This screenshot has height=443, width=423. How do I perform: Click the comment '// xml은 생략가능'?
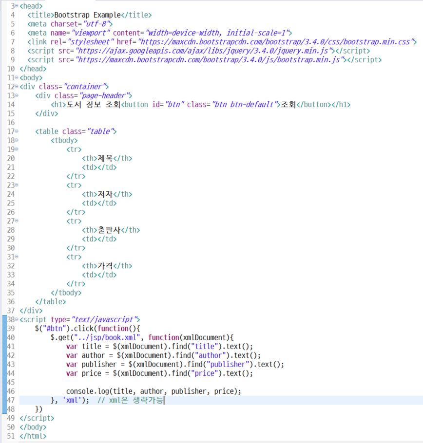tap(130, 400)
